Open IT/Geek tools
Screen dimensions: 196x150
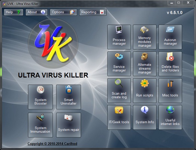click(x=119, y=117)
